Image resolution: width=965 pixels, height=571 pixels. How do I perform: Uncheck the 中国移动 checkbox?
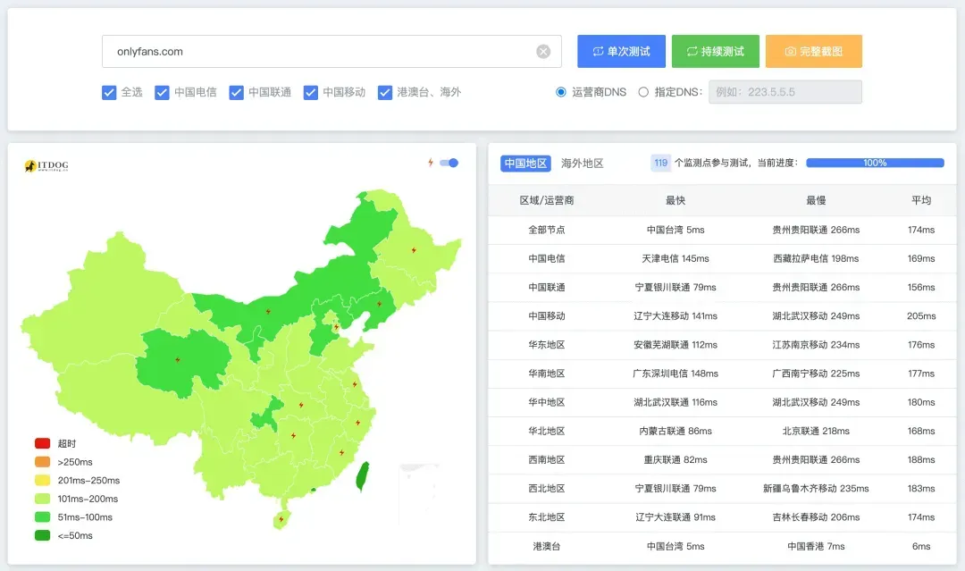[x=312, y=92]
